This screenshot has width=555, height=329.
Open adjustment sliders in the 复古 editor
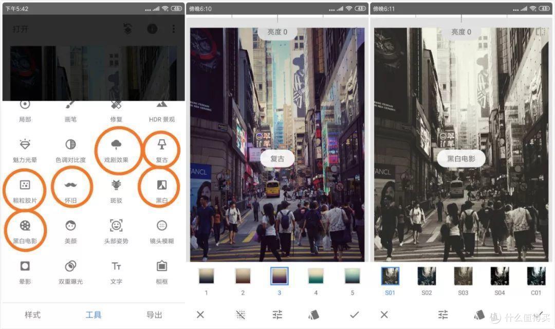point(277,315)
